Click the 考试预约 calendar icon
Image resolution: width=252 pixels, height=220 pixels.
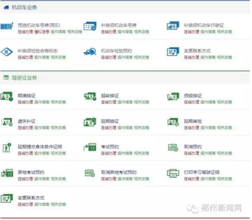coord(90,147)
